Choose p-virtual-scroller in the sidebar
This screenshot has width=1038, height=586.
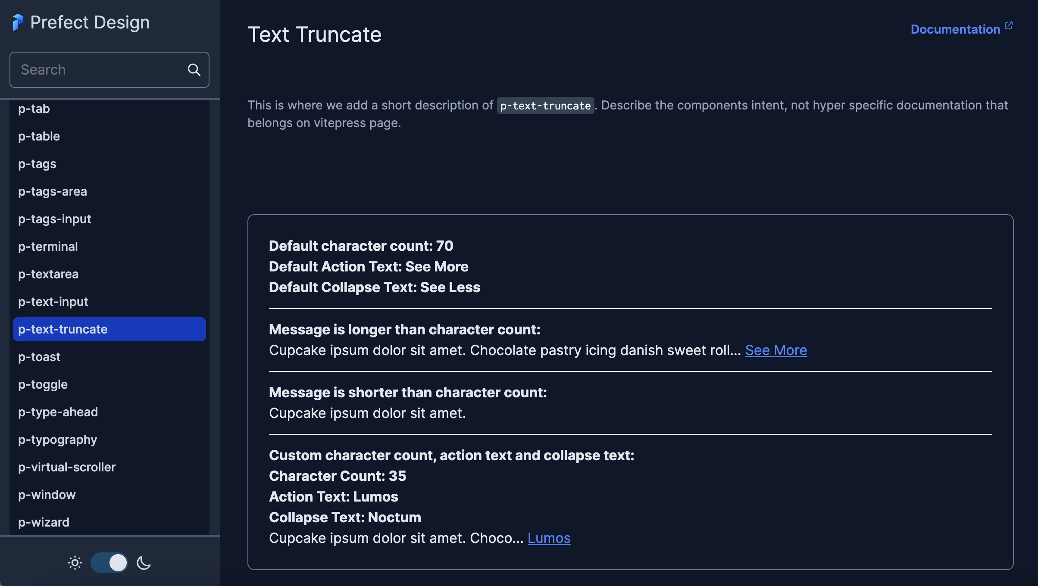pos(109,467)
